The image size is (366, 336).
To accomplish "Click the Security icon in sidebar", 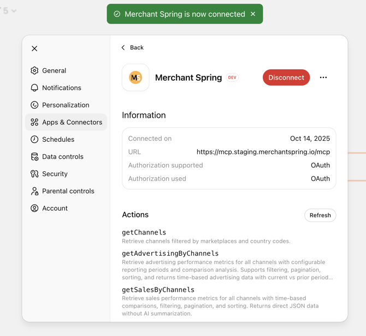I will tap(34, 174).
